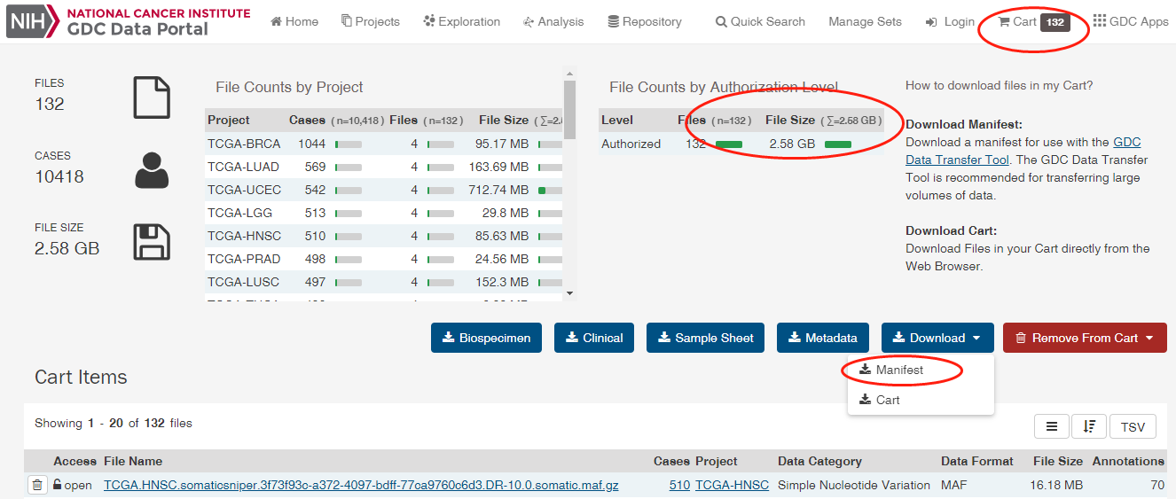The image size is (1176, 499).
Task: Open the shopping Cart with 132 files
Action: tap(1033, 22)
